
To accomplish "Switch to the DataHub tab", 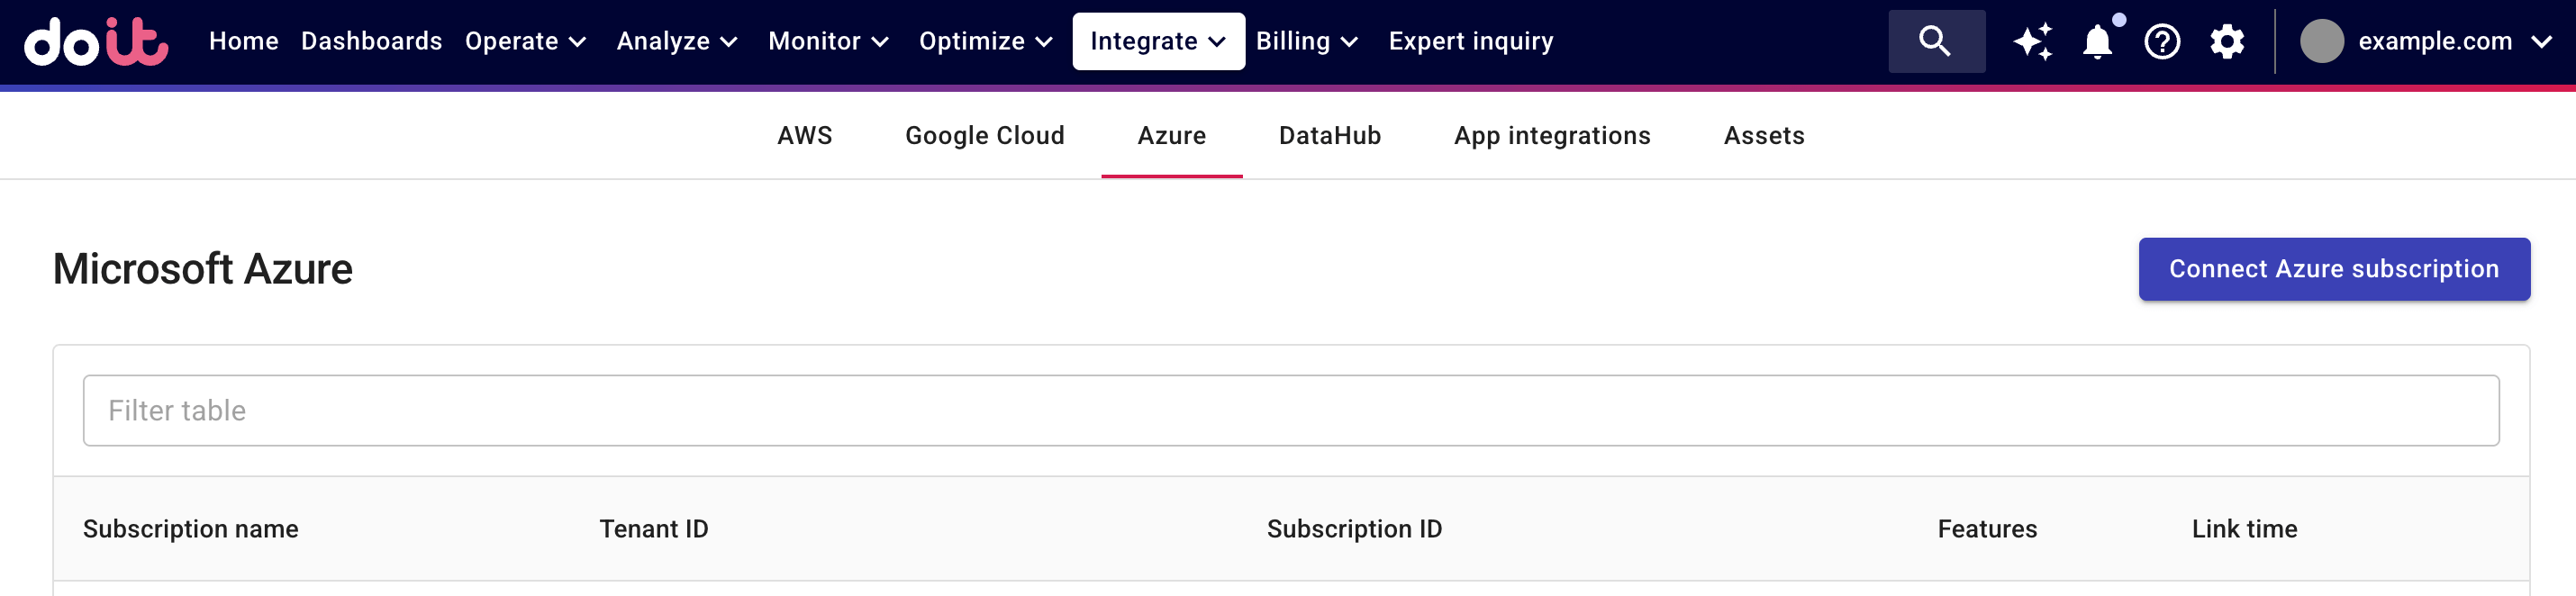I will coord(1329,135).
